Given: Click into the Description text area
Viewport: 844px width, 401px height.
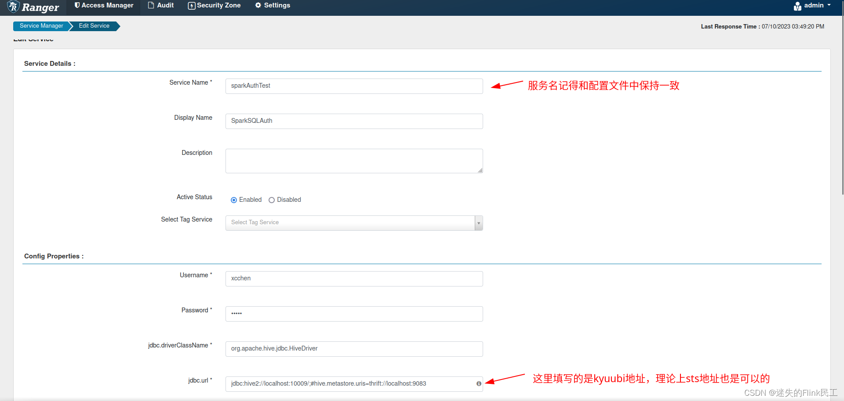Looking at the screenshot, I should coord(354,161).
